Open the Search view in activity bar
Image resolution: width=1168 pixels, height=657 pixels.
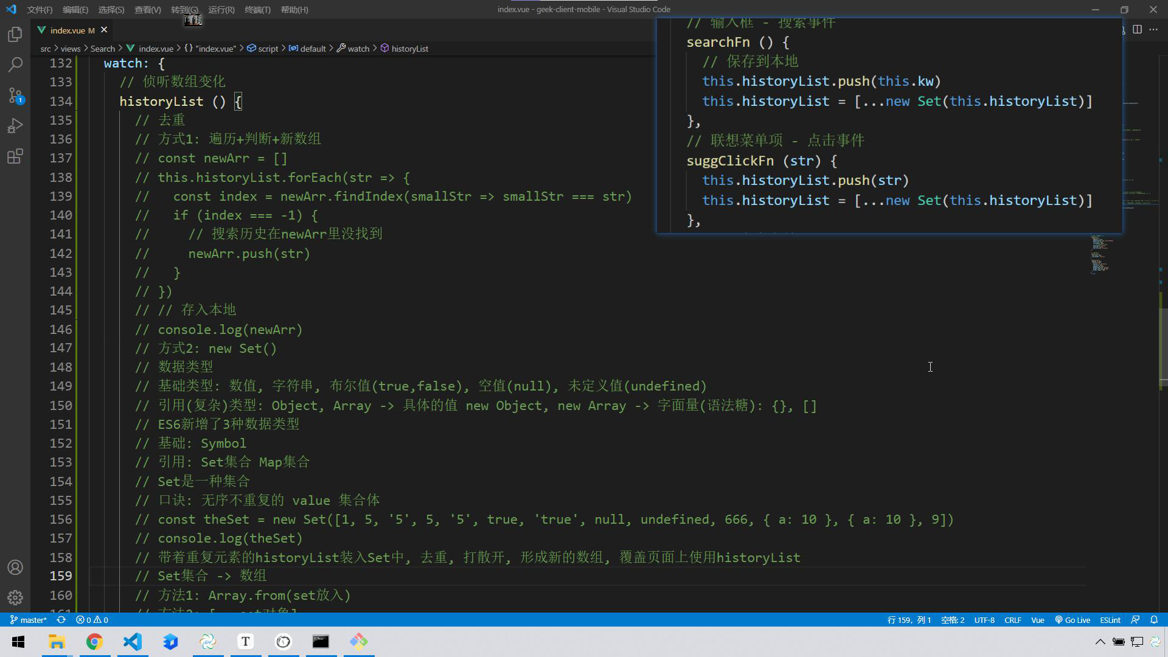click(15, 64)
